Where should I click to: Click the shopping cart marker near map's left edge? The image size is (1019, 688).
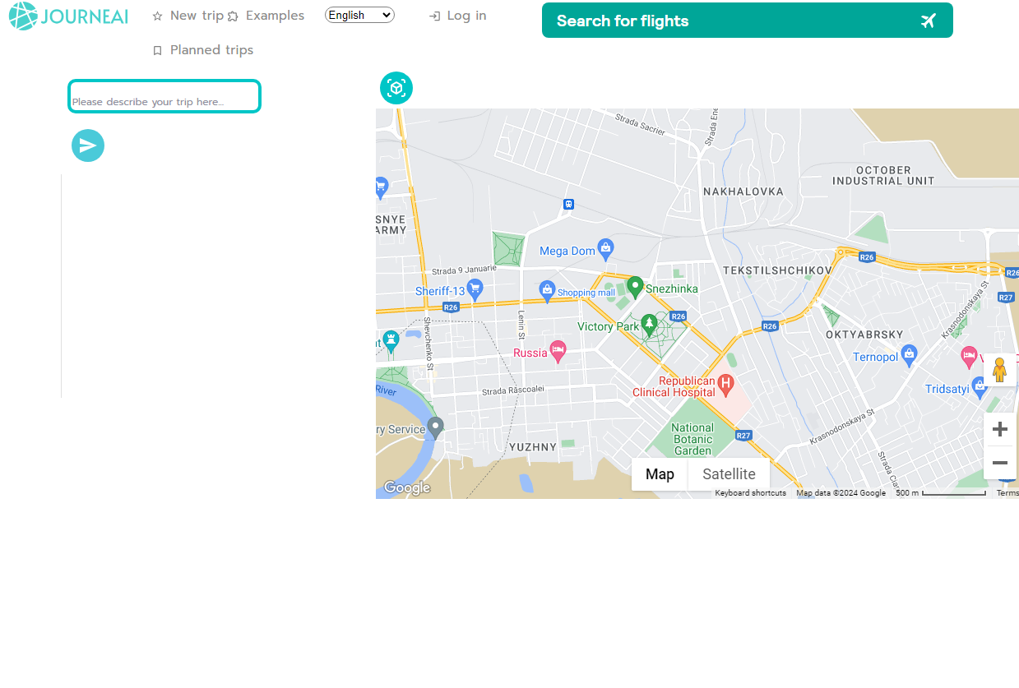point(381,187)
